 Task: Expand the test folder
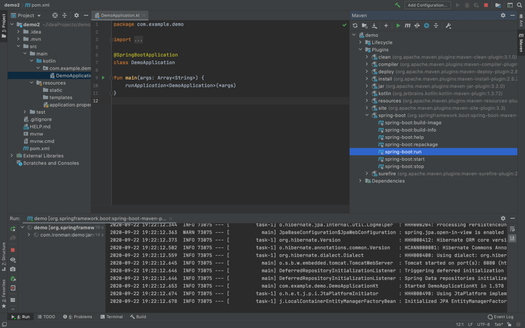(25, 112)
